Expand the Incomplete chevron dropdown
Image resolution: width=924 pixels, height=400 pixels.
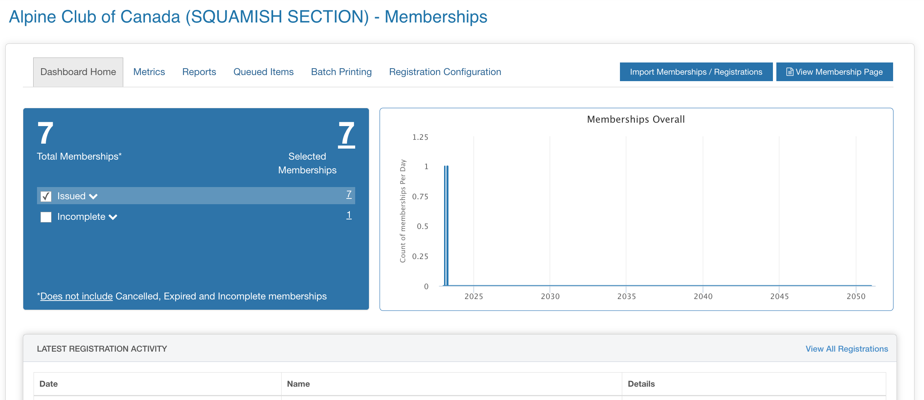(x=113, y=217)
